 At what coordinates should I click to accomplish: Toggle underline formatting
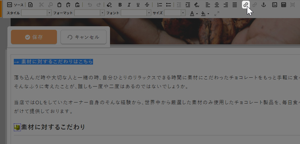[x=138, y=5]
